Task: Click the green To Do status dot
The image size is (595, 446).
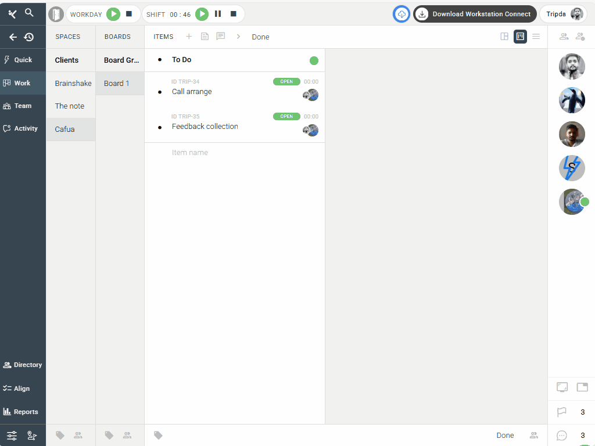Action: pyautogui.click(x=314, y=60)
